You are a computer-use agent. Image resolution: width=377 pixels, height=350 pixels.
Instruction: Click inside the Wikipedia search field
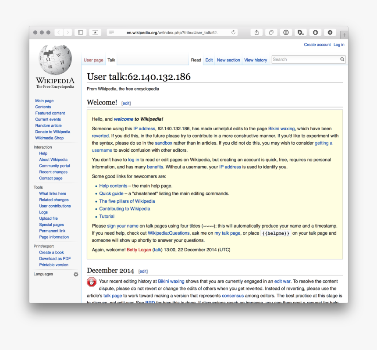[x=305, y=59]
